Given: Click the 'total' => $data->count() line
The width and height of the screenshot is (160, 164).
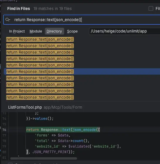Looking at the screenshot, I should point(62,141).
